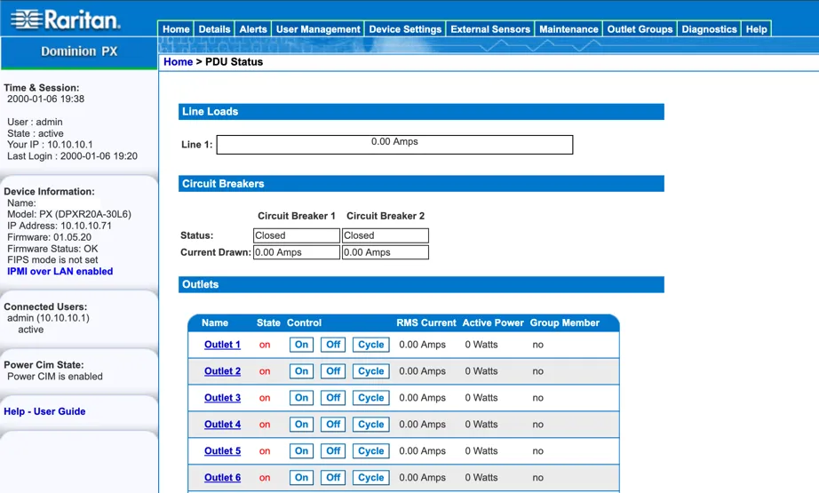Viewport: 819px width, 493px height.
Task: Click Cycle button for Outlet 6
Action: click(370, 478)
